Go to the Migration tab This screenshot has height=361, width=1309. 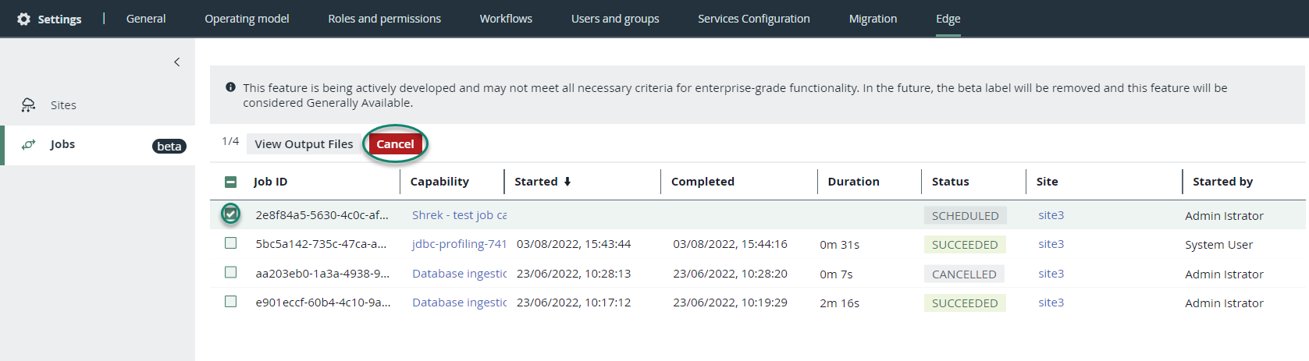(873, 19)
